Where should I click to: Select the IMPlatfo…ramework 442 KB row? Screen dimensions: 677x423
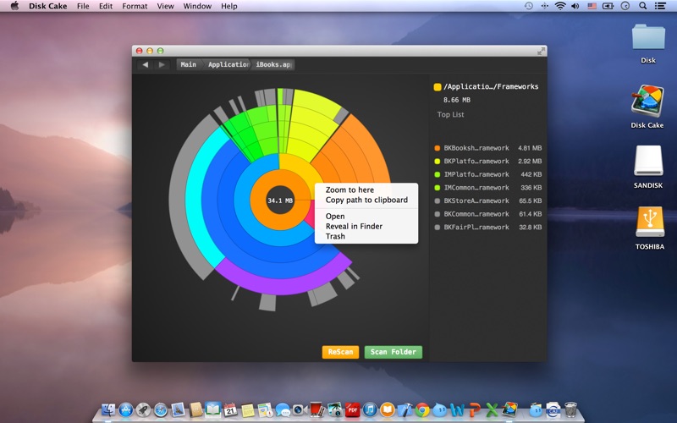[x=488, y=175]
